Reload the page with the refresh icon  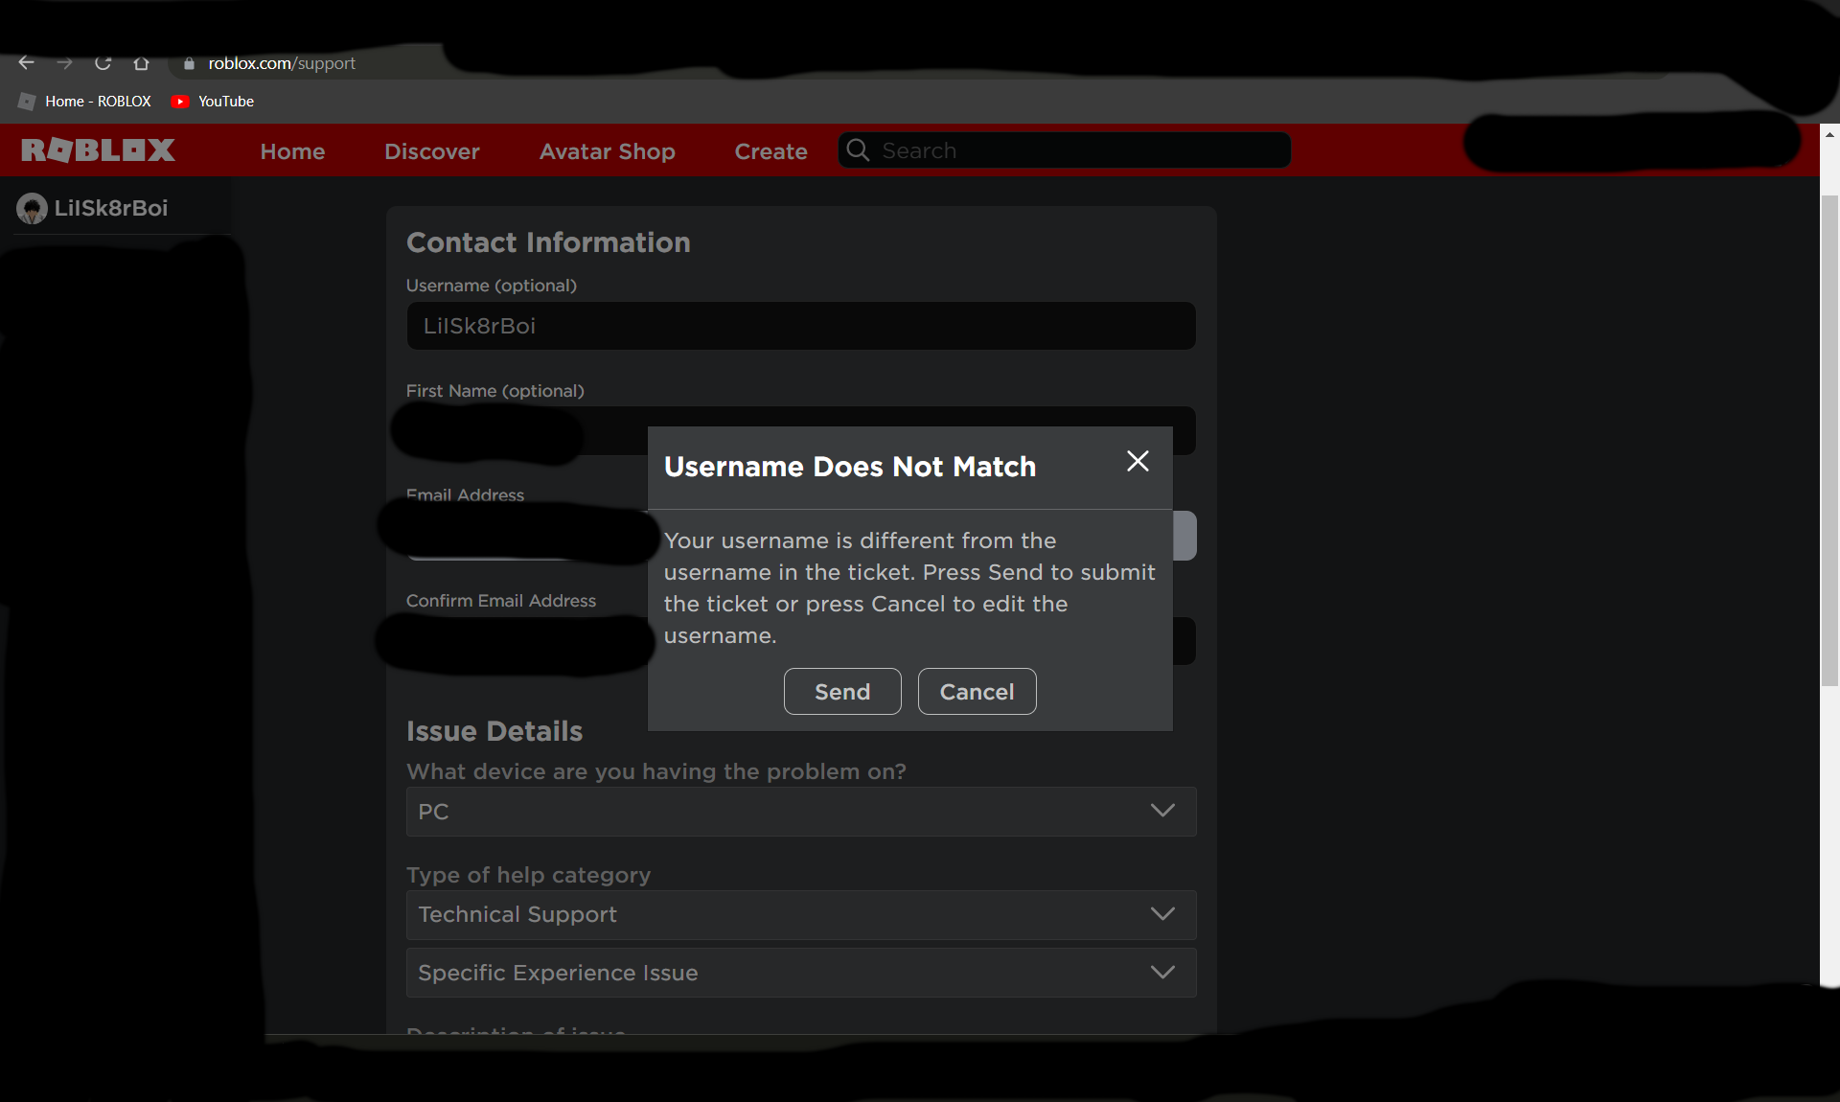pos(103,63)
